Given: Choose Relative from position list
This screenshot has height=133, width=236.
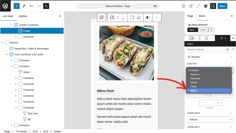Looking at the screenshot, I should pyautogui.click(x=209, y=74).
